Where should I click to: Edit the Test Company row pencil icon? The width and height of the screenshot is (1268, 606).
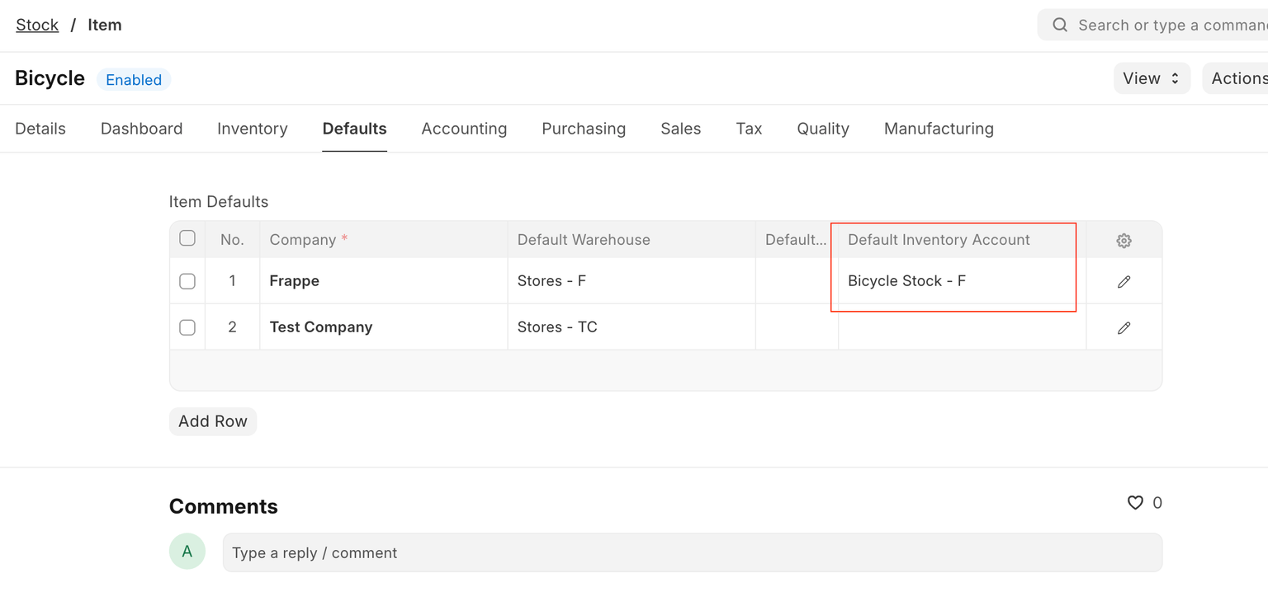point(1124,328)
